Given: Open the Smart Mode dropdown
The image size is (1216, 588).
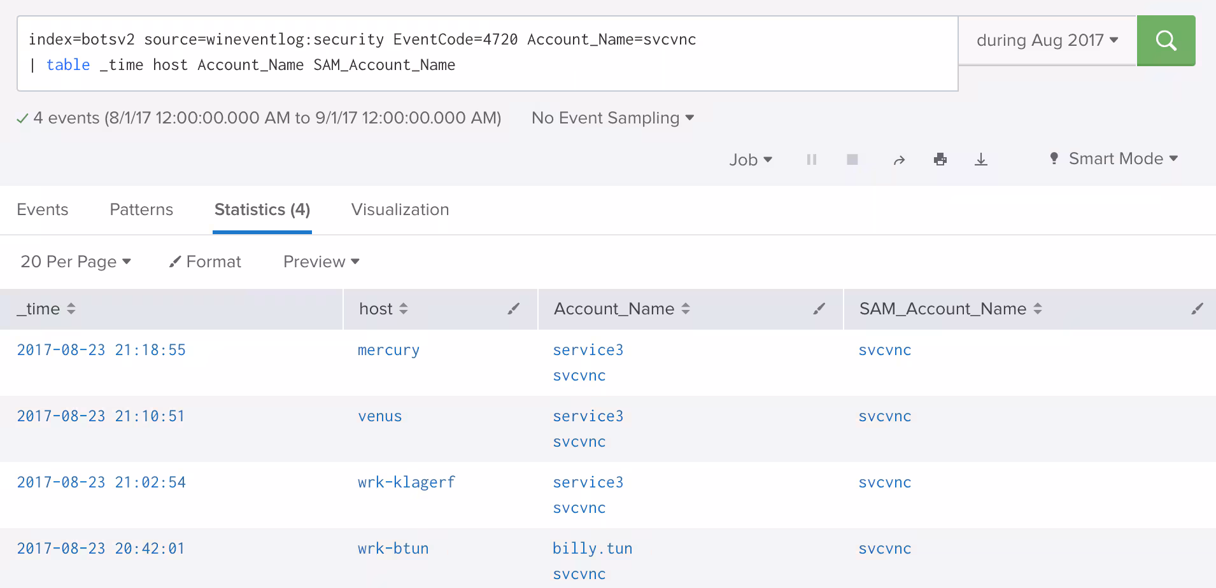Looking at the screenshot, I should pos(1114,159).
